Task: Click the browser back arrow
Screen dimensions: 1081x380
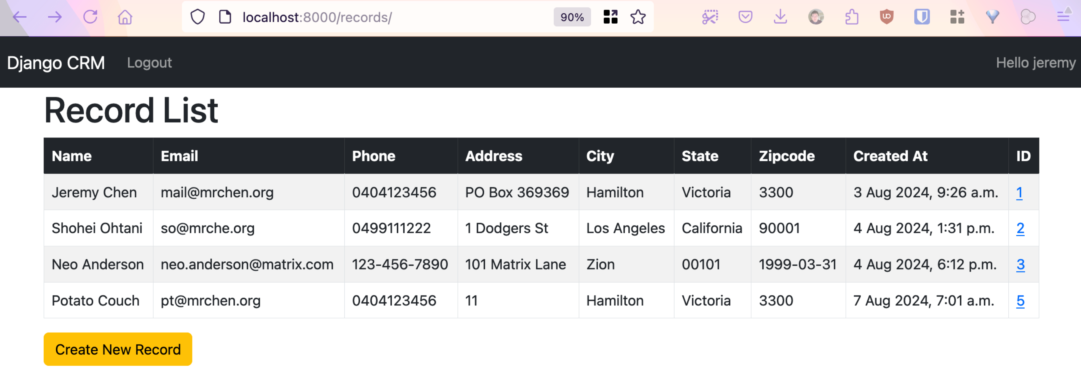Action: coord(19,17)
